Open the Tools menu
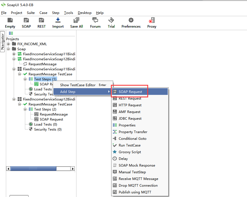247x197 pixels. click(69, 13)
